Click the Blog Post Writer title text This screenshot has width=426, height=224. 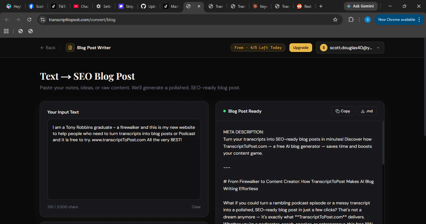click(94, 48)
